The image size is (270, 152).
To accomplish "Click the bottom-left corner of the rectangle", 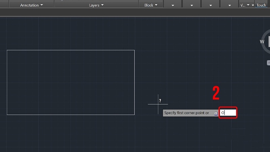I will [7, 115].
